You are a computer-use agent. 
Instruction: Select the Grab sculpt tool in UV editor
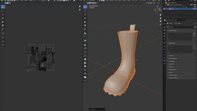(3, 38)
